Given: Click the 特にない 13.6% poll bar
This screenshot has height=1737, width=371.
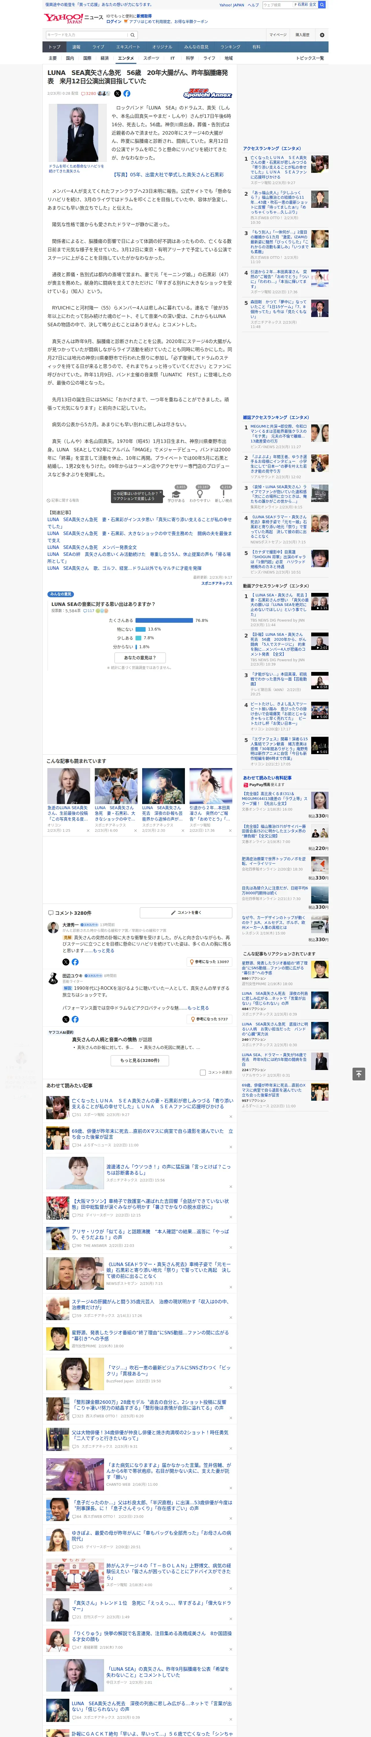Looking at the screenshot, I should click(140, 629).
